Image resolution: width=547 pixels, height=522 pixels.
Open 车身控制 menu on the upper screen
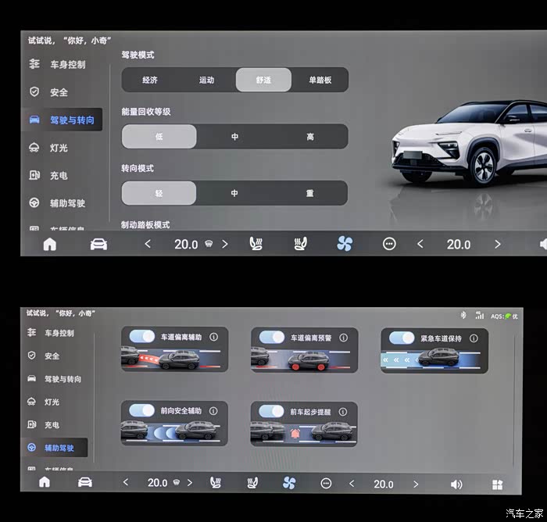pyautogui.click(x=67, y=64)
